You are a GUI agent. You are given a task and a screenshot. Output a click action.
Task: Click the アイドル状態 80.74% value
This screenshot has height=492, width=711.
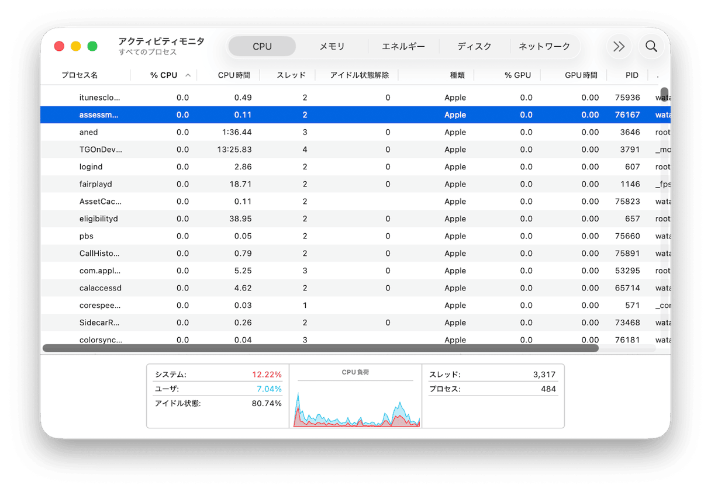[267, 403]
